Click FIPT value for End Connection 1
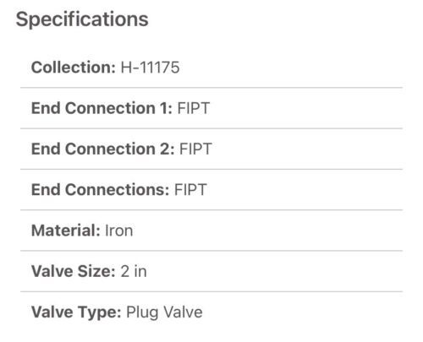423x342 pixels. tap(194, 108)
